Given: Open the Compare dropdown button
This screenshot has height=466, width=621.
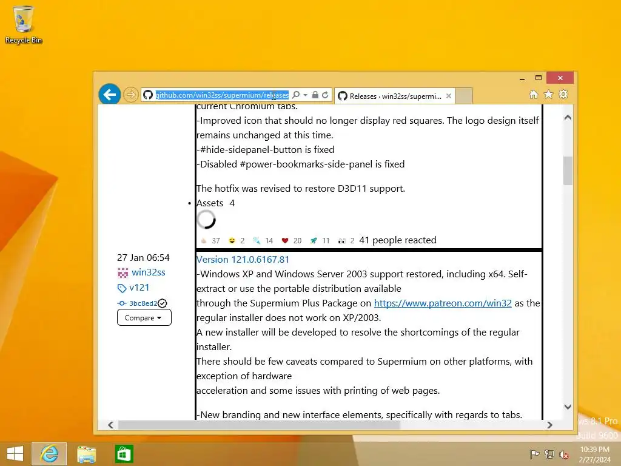Looking at the screenshot, I should pos(144,318).
